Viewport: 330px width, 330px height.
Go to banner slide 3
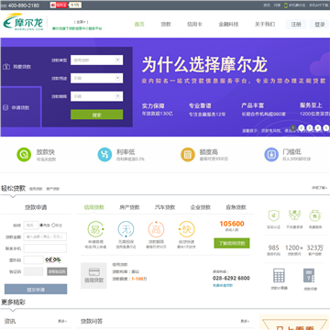(x=310, y=127)
